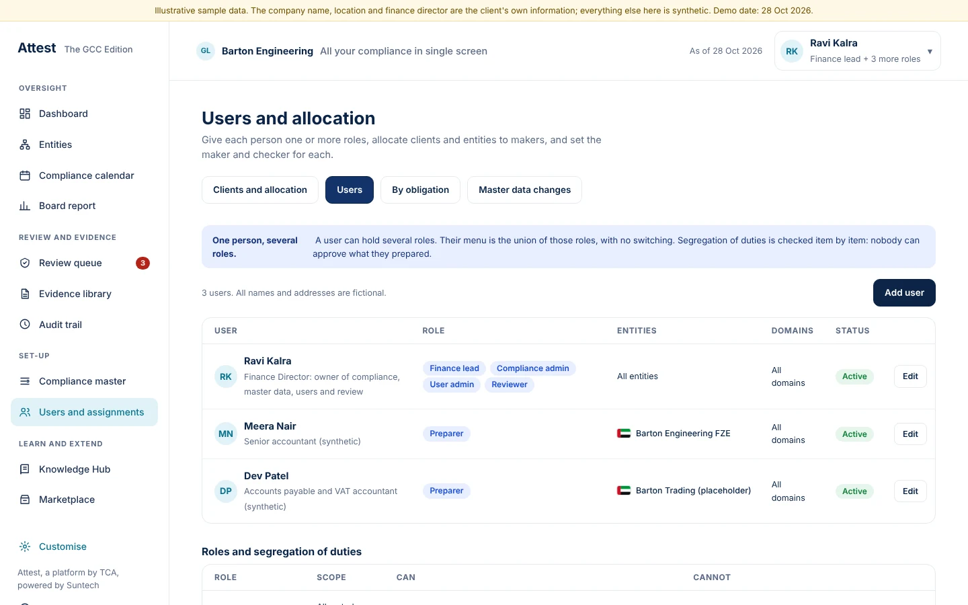Click the GL company avatar badge
Screen dimensions: 968x605
pos(206,51)
